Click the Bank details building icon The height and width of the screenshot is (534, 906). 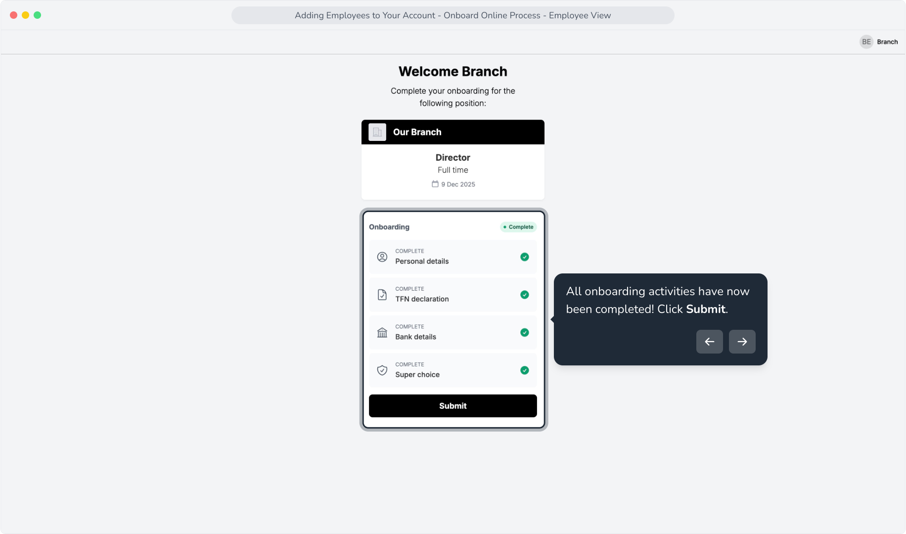coord(382,332)
